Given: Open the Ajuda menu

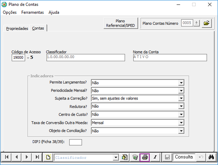Looking at the screenshot, I should click(54, 12).
